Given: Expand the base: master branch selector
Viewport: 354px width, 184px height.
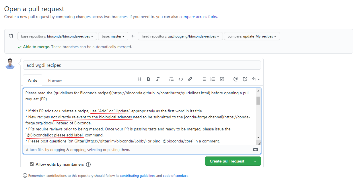Looking at the screenshot, I should point(113,36).
